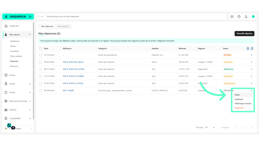Click the add (plus) icon in top bar

tap(232, 17)
